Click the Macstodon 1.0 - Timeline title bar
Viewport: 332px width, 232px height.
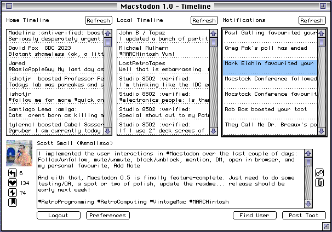(166, 7)
